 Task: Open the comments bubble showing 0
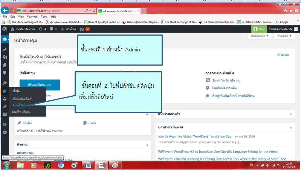click(x=53, y=29)
